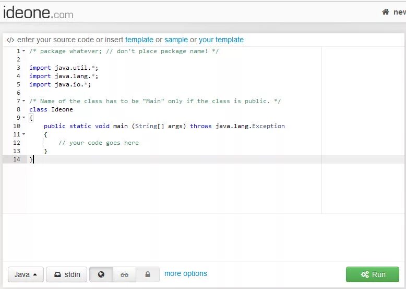Click the stdin button

pos(67,274)
